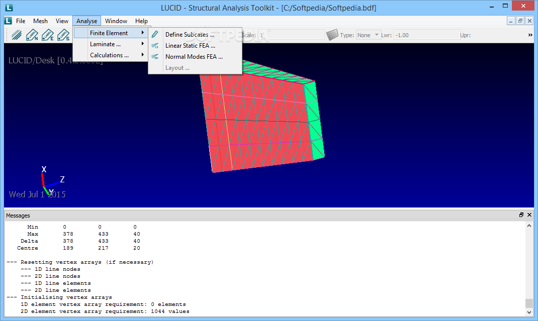
Task: Select the Calculations ... menu entry
Action: pyautogui.click(x=111, y=55)
